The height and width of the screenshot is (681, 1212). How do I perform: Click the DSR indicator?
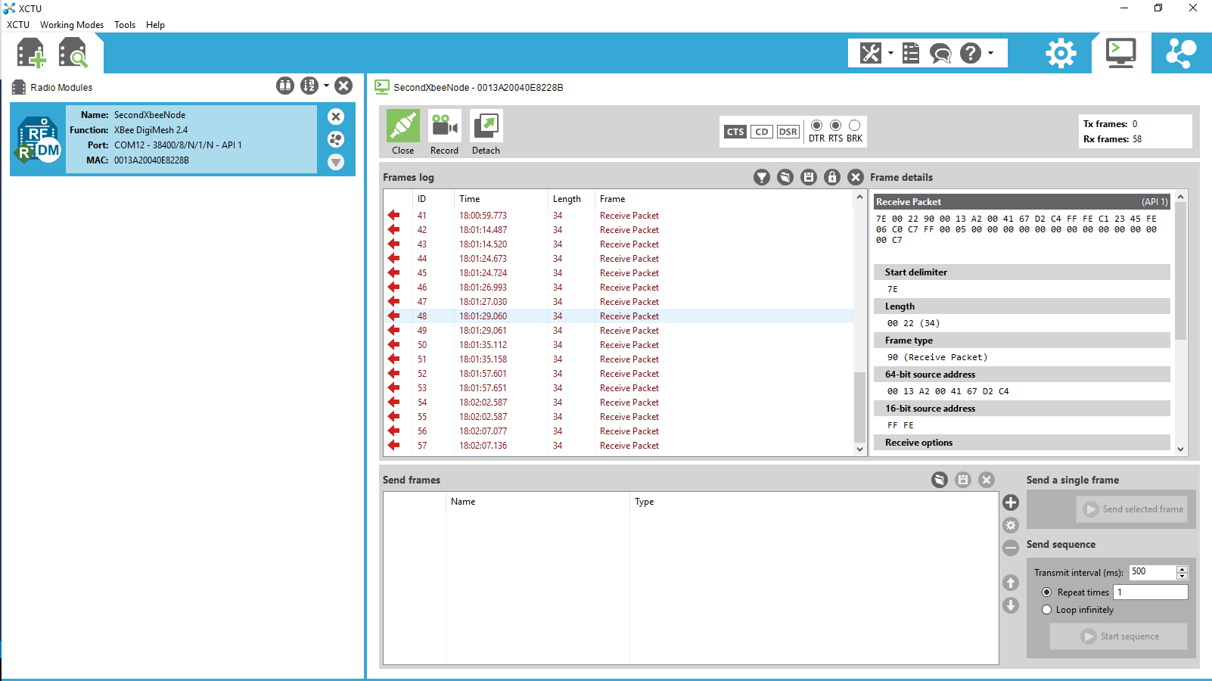[788, 132]
